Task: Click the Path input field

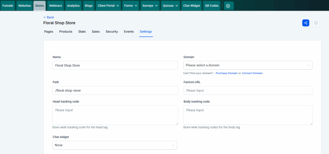Action: tap(115, 90)
